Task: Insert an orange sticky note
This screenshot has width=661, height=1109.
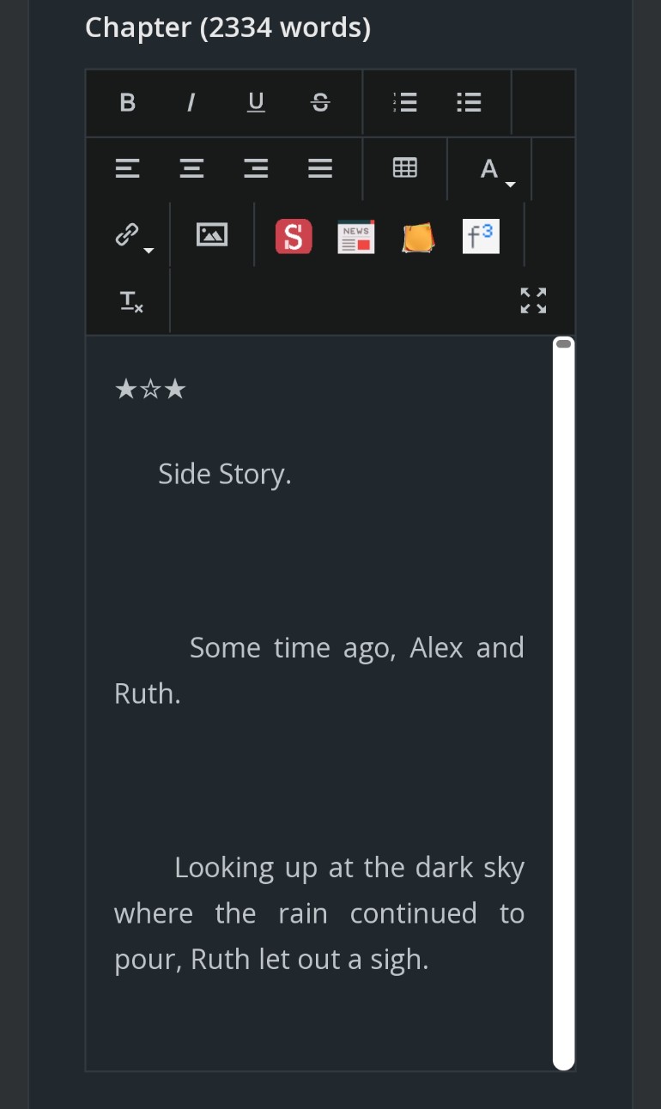Action: (x=418, y=236)
